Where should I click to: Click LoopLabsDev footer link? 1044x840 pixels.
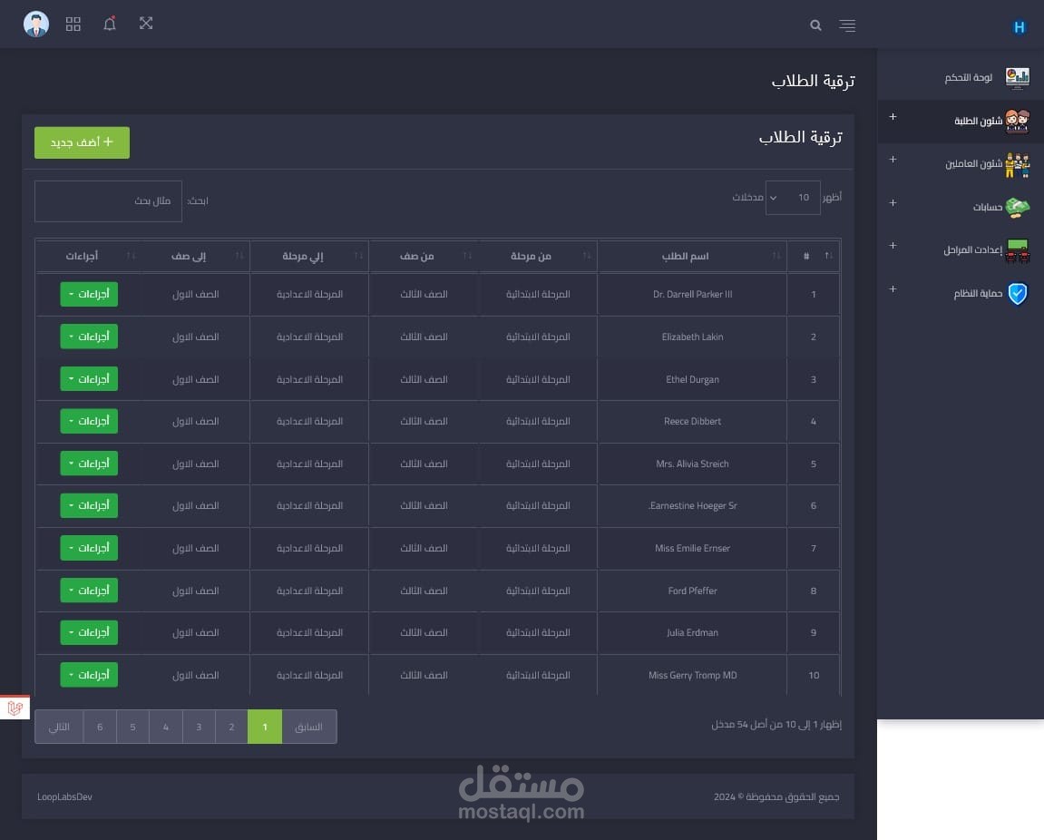(x=64, y=796)
